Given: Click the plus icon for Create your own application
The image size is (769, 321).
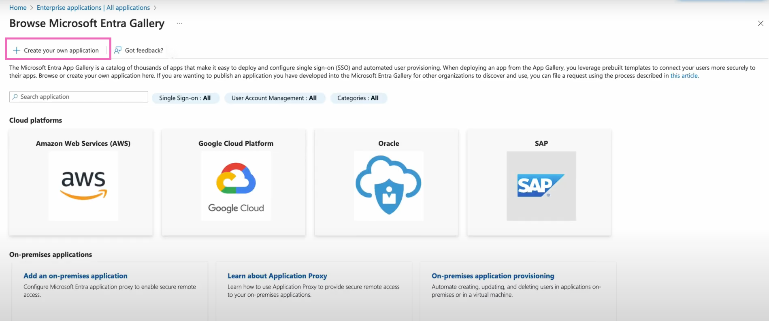Looking at the screenshot, I should [x=17, y=50].
